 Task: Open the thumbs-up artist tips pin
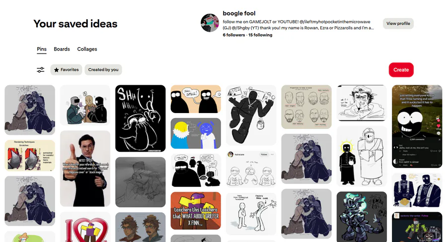coord(85,169)
